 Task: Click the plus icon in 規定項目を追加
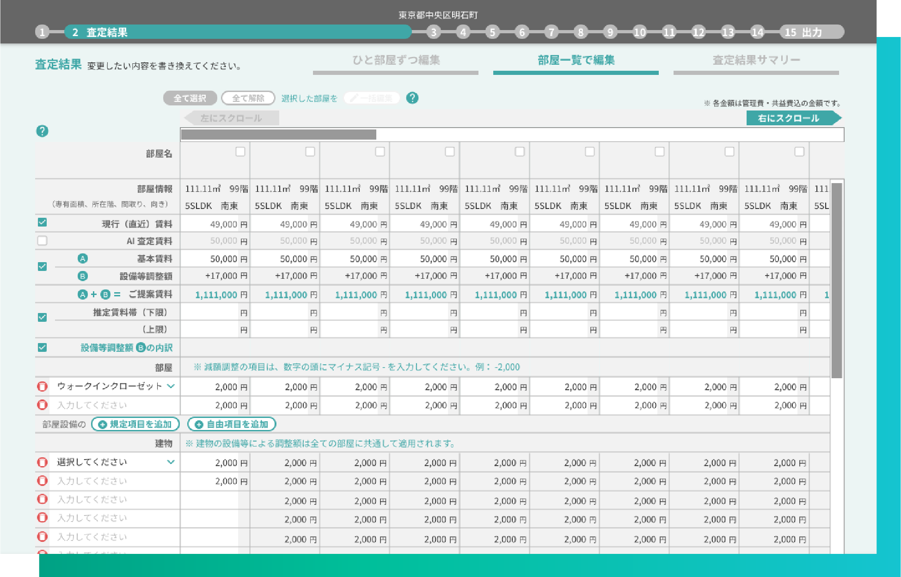103,424
